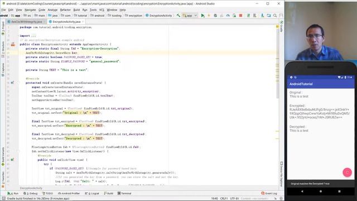The width and height of the screenshot is (357, 201).
Task: Click the Profile app gauge icon
Action: point(228,16)
